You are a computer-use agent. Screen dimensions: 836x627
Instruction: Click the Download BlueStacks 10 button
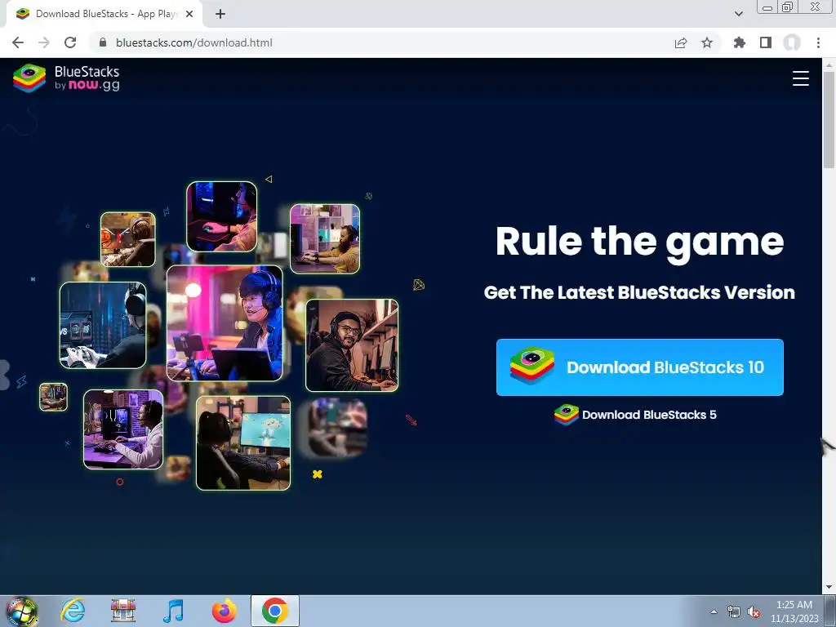[x=640, y=367]
